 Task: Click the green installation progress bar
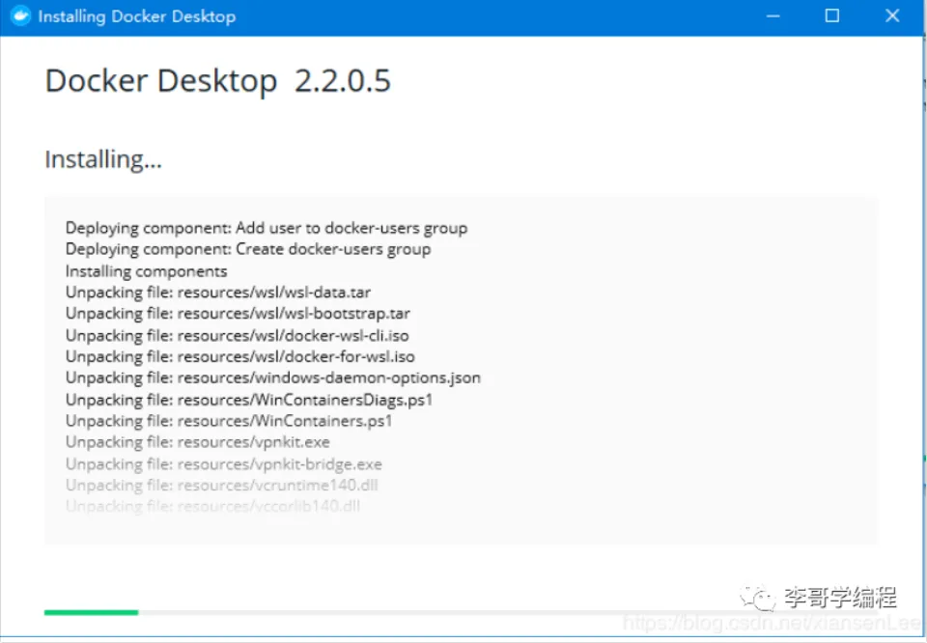[91, 612]
